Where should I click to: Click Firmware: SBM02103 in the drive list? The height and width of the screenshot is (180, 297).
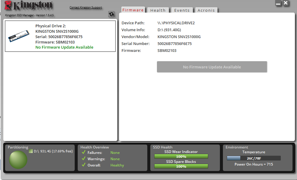(55, 42)
